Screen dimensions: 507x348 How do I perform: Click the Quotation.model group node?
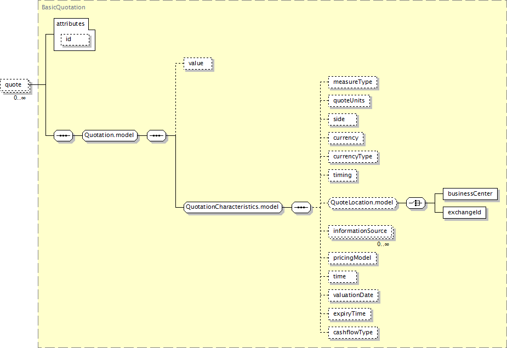pos(109,135)
